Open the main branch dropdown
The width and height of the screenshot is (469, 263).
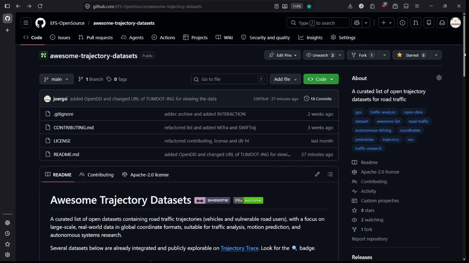click(x=56, y=79)
